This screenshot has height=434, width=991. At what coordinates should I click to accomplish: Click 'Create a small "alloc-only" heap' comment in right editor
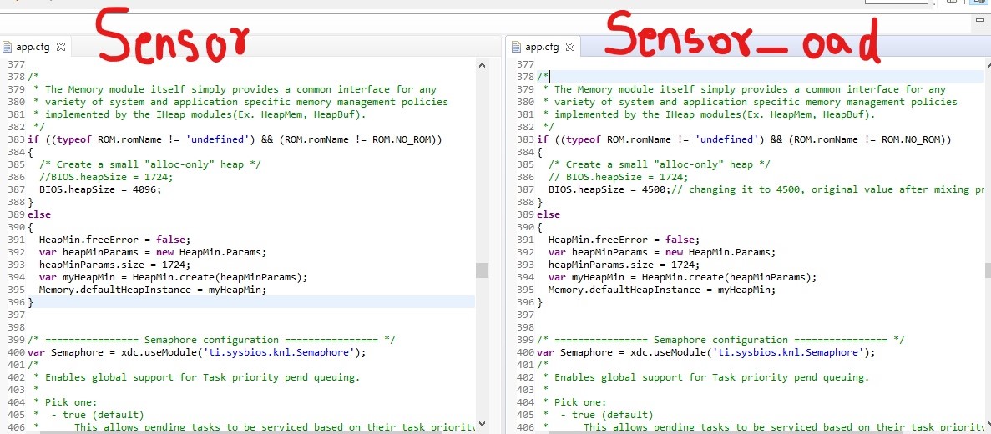[x=660, y=164]
